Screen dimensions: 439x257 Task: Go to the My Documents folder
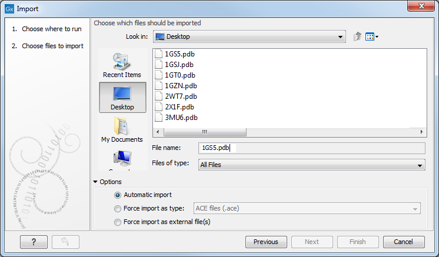122,129
